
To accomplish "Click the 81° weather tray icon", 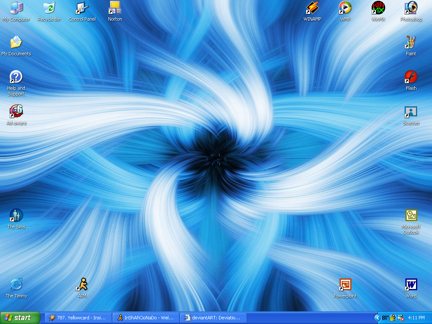I will 385,318.
